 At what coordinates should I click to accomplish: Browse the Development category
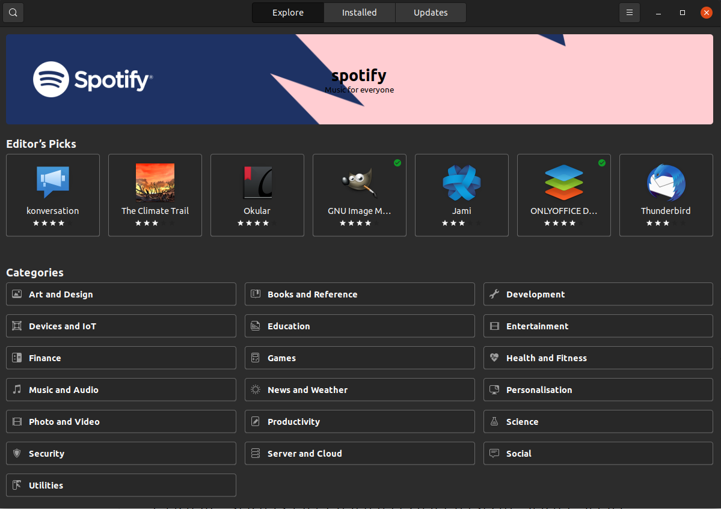tap(598, 294)
